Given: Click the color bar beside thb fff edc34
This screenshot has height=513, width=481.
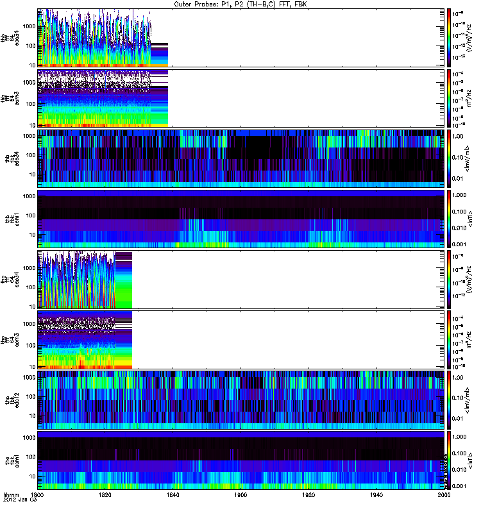Looking at the screenshot, I should point(451,38).
